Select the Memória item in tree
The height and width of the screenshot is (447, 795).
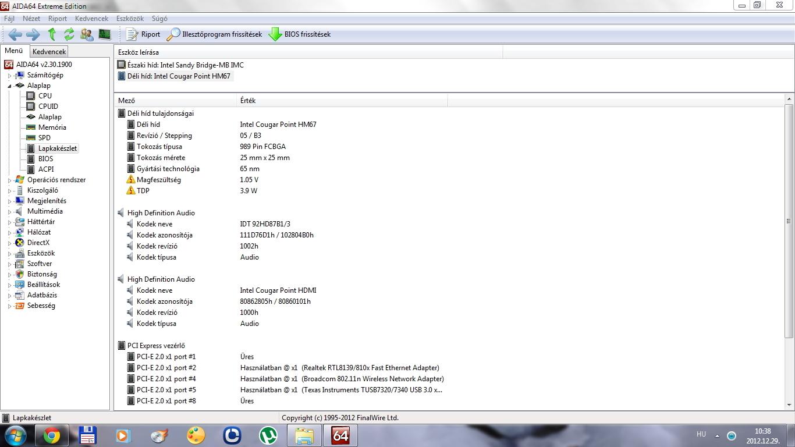tap(52, 127)
